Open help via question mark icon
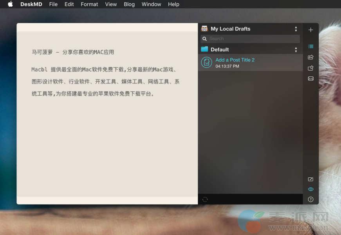 pyautogui.click(x=310, y=199)
